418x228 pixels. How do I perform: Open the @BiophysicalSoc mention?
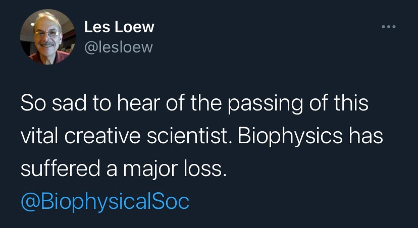pyautogui.click(x=104, y=202)
